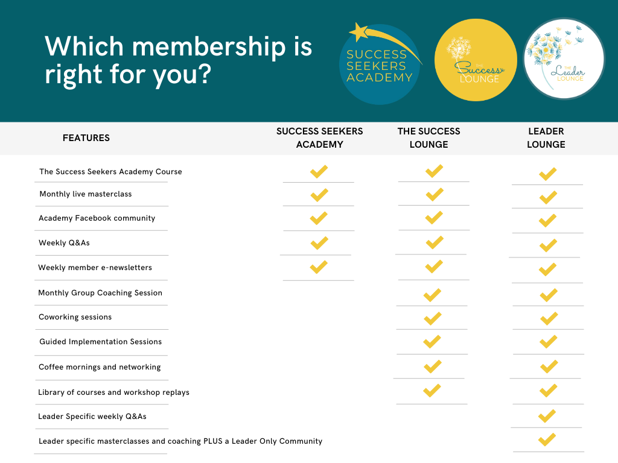Select the Success Seekers Academy column header
This screenshot has width=618, height=463.
point(319,138)
